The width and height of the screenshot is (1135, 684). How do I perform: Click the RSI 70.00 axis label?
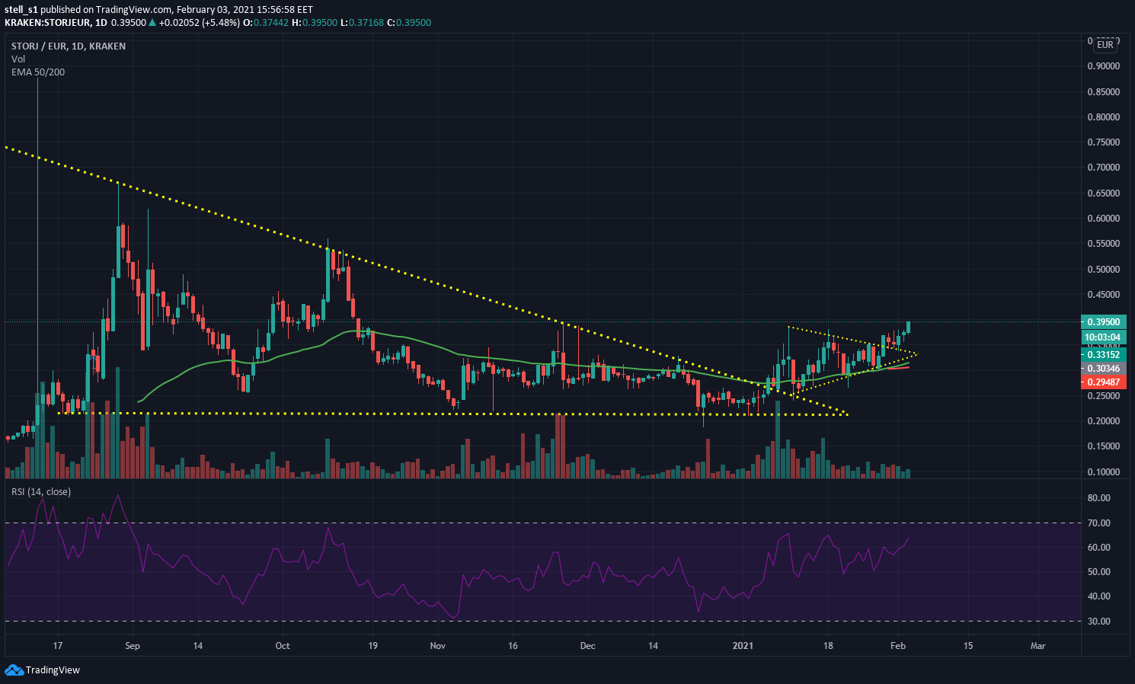[x=1098, y=523]
